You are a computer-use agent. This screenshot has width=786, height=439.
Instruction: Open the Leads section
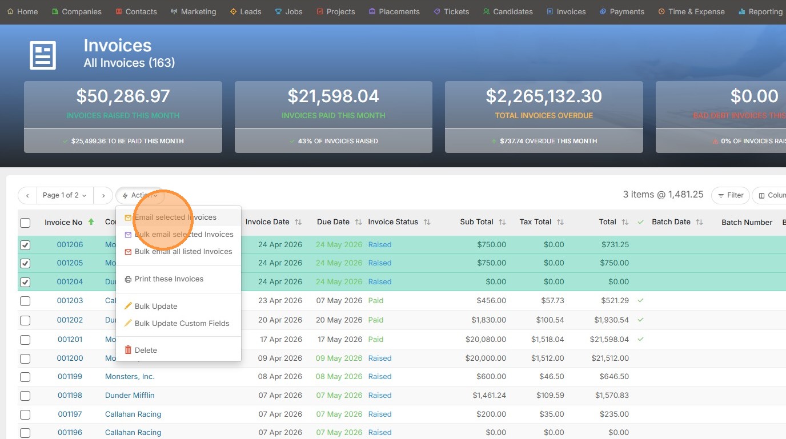coord(246,11)
